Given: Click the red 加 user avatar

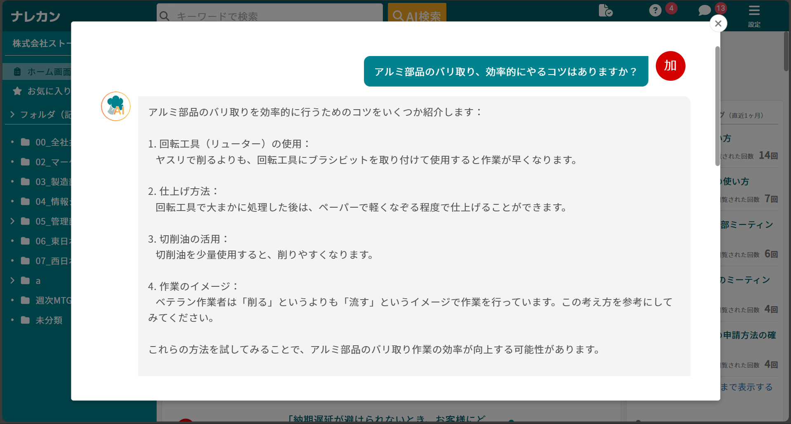Looking at the screenshot, I should 670,66.
